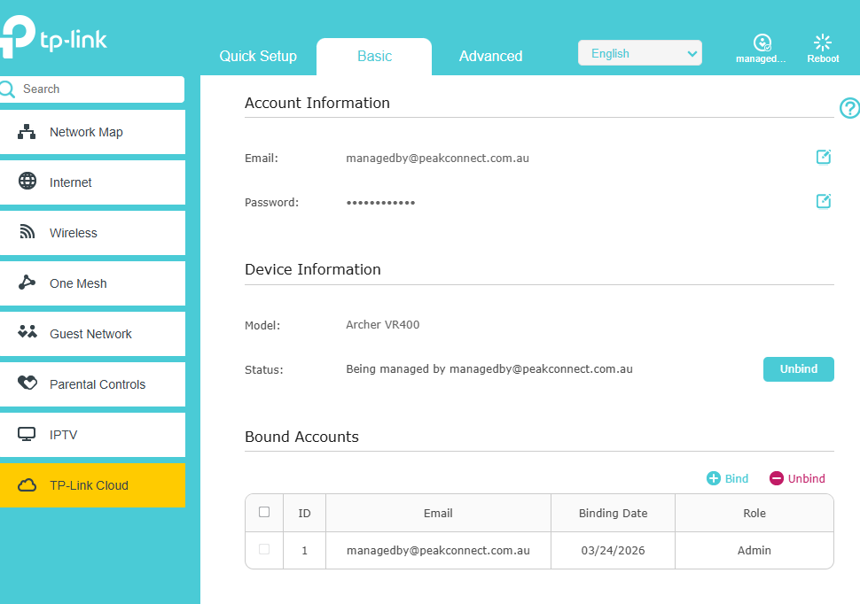Edit the password with the pencil icon
The height and width of the screenshot is (604, 860).
pos(824,201)
